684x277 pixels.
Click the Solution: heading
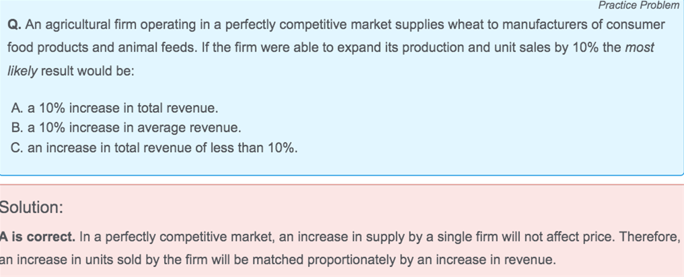pos(32,207)
